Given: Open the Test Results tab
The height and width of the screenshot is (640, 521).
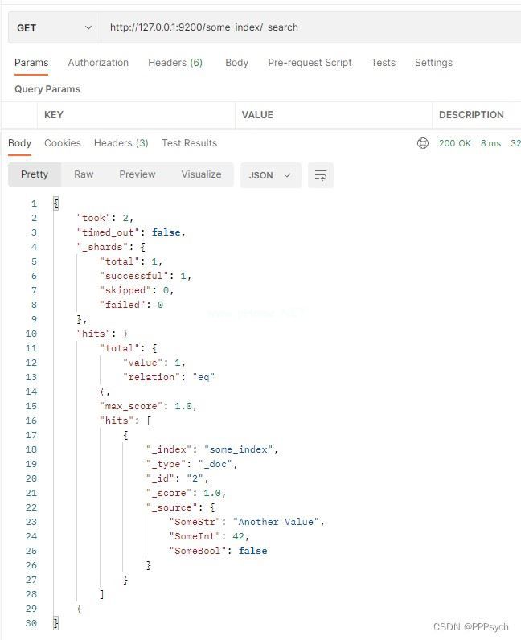Looking at the screenshot, I should (189, 143).
